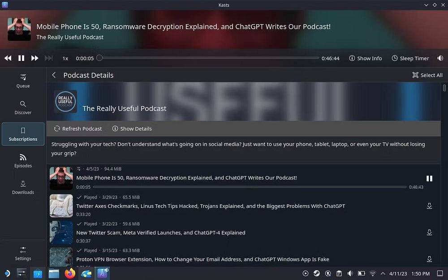The image size is (448, 280).
Task: Select All episodes
Action: (427, 75)
